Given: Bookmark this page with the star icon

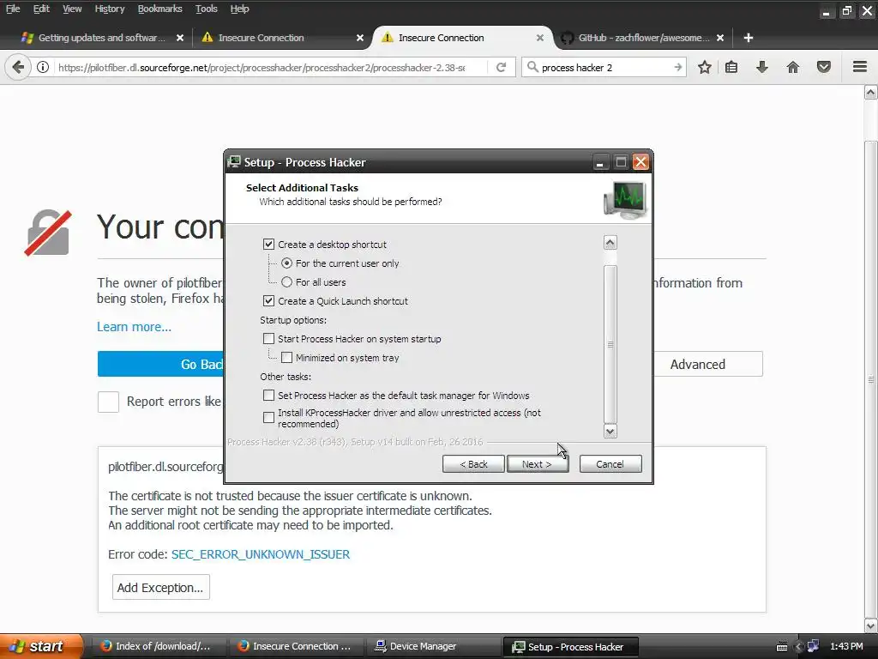Looking at the screenshot, I should click(x=705, y=67).
